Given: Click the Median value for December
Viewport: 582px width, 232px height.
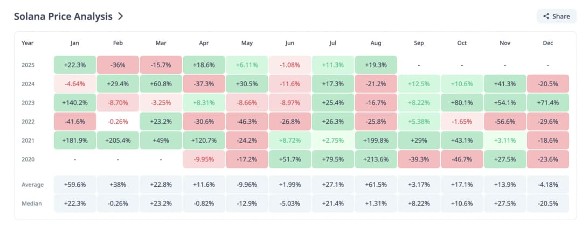Looking at the screenshot, I should [x=548, y=203].
